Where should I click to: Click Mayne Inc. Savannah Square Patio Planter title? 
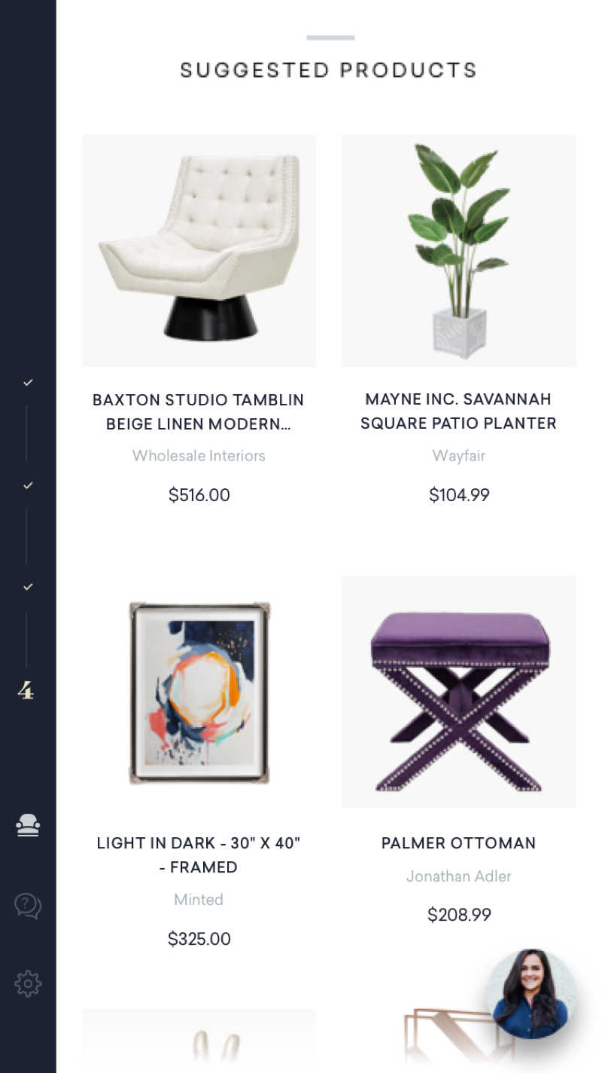point(458,411)
